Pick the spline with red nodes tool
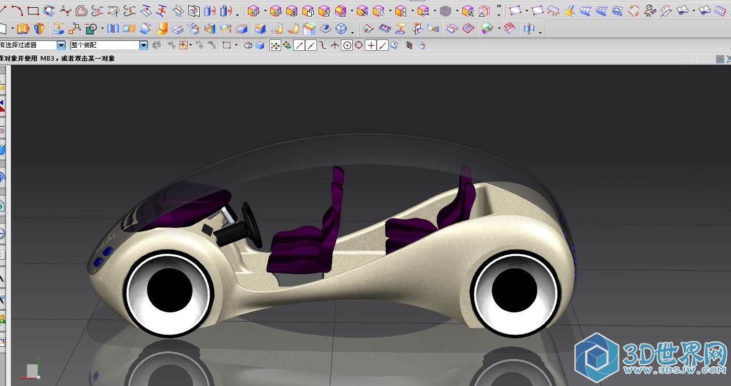The width and height of the screenshot is (731, 386). (x=65, y=10)
